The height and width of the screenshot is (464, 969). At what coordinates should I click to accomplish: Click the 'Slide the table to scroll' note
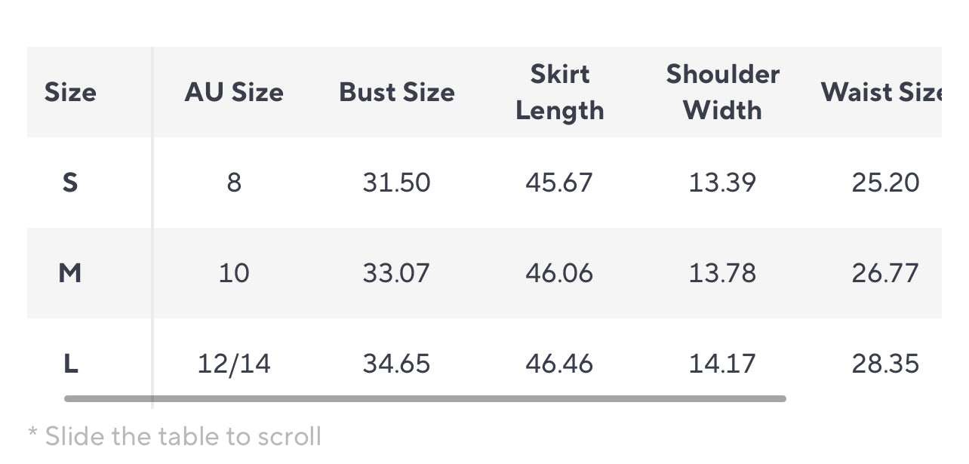pyautogui.click(x=175, y=436)
